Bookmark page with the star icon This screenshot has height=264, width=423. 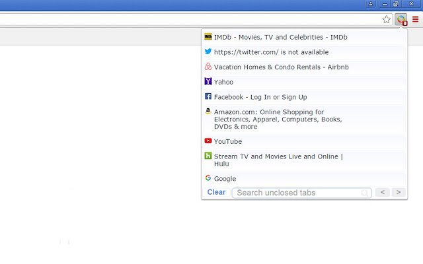pos(386,19)
